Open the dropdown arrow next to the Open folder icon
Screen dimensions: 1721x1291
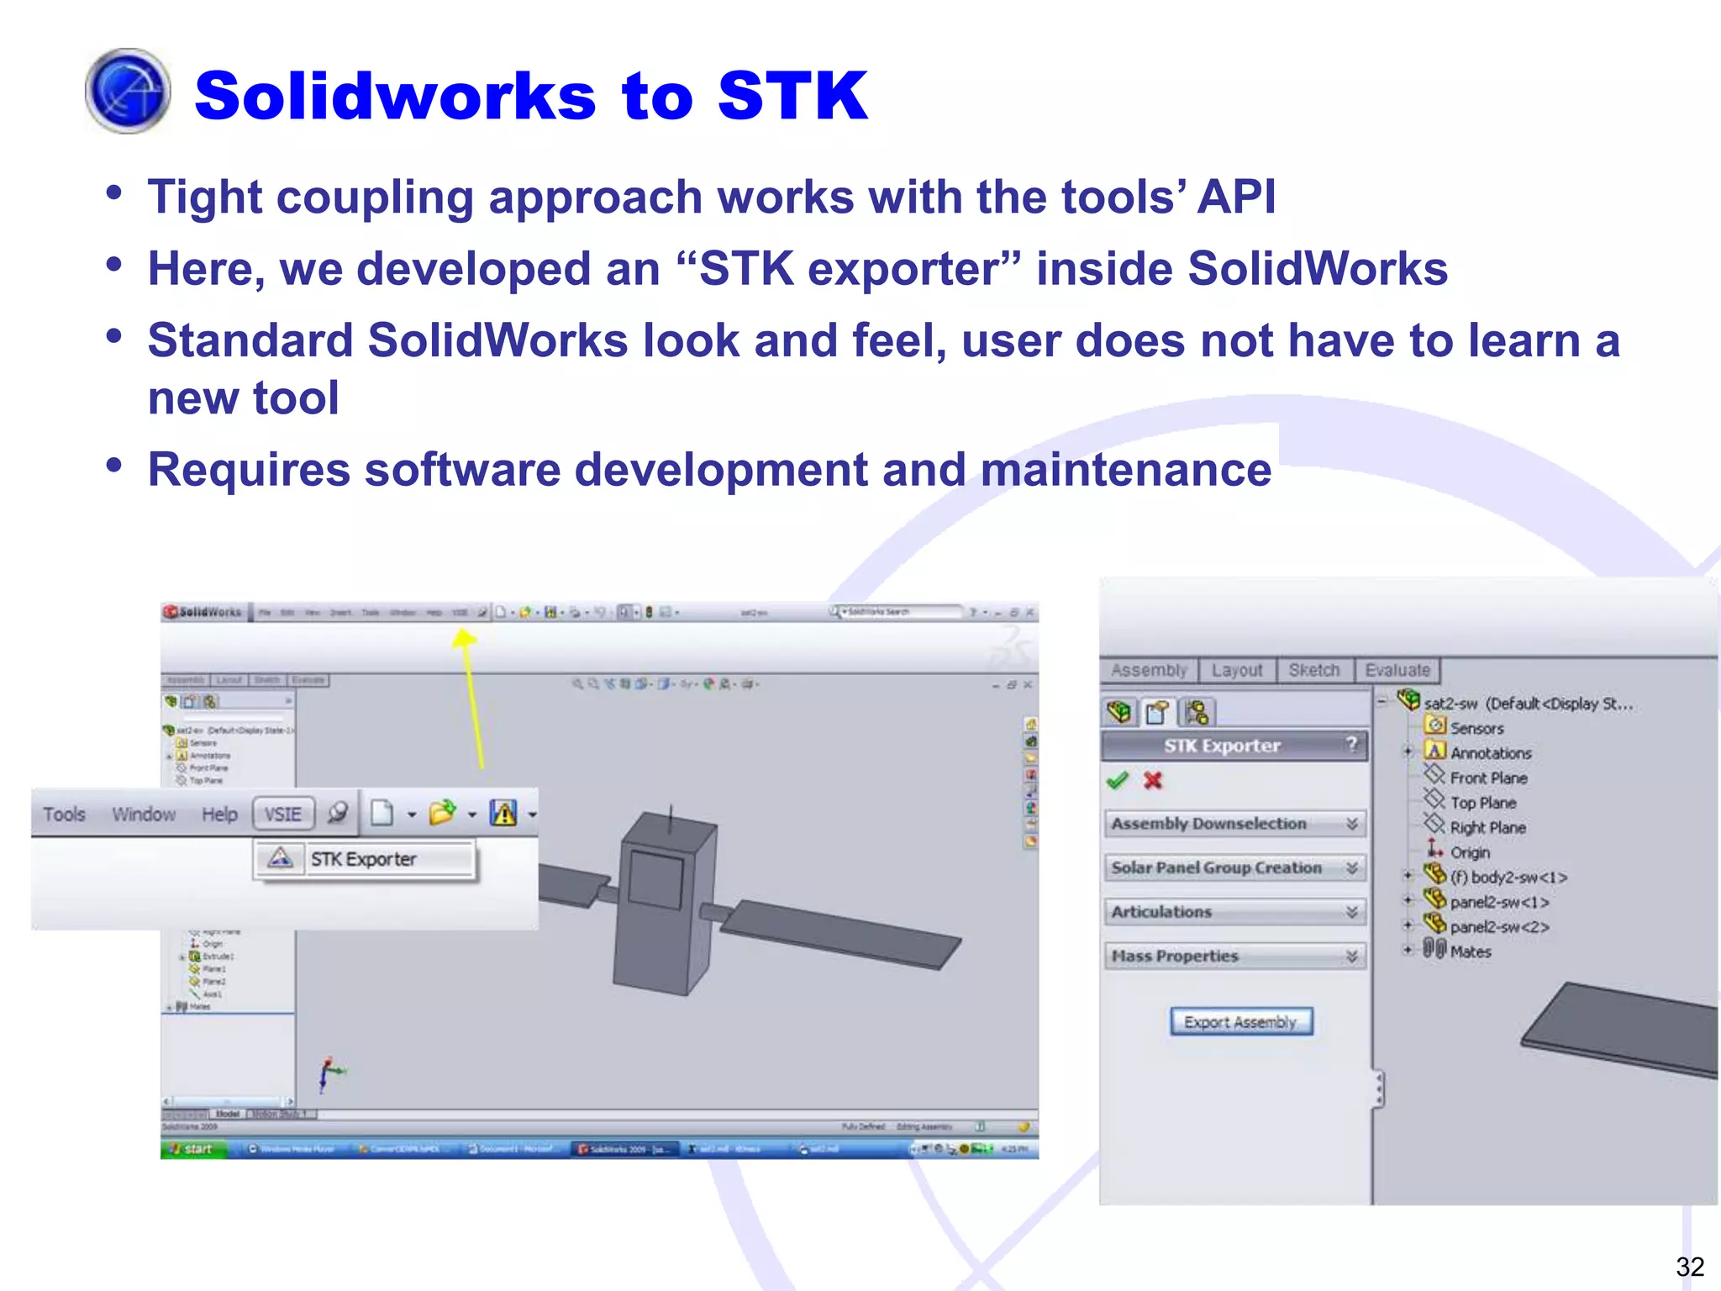pyautogui.click(x=471, y=814)
